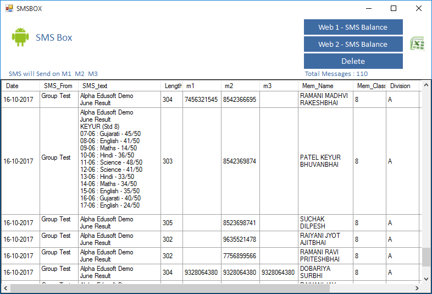The width and height of the screenshot is (432, 294).
Task: Click the horizontal scrollbar left arrow
Action: click(5, 288)
